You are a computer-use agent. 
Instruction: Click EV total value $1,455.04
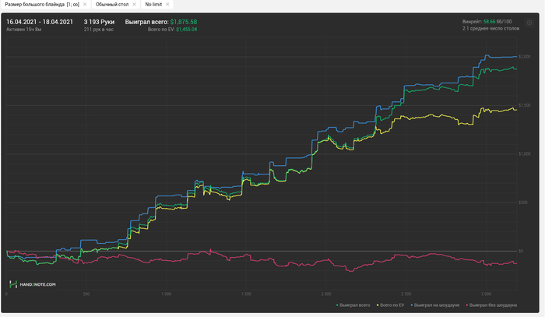[x=187, y=30]
